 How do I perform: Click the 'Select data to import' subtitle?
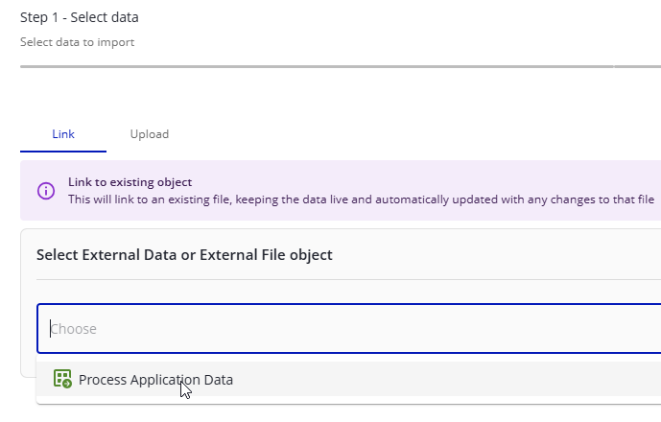coord(77,42)
